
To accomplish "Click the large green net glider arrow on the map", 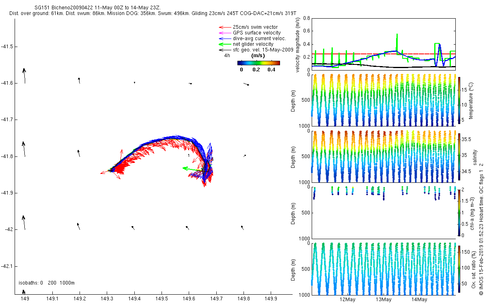I will click(193, 169).
